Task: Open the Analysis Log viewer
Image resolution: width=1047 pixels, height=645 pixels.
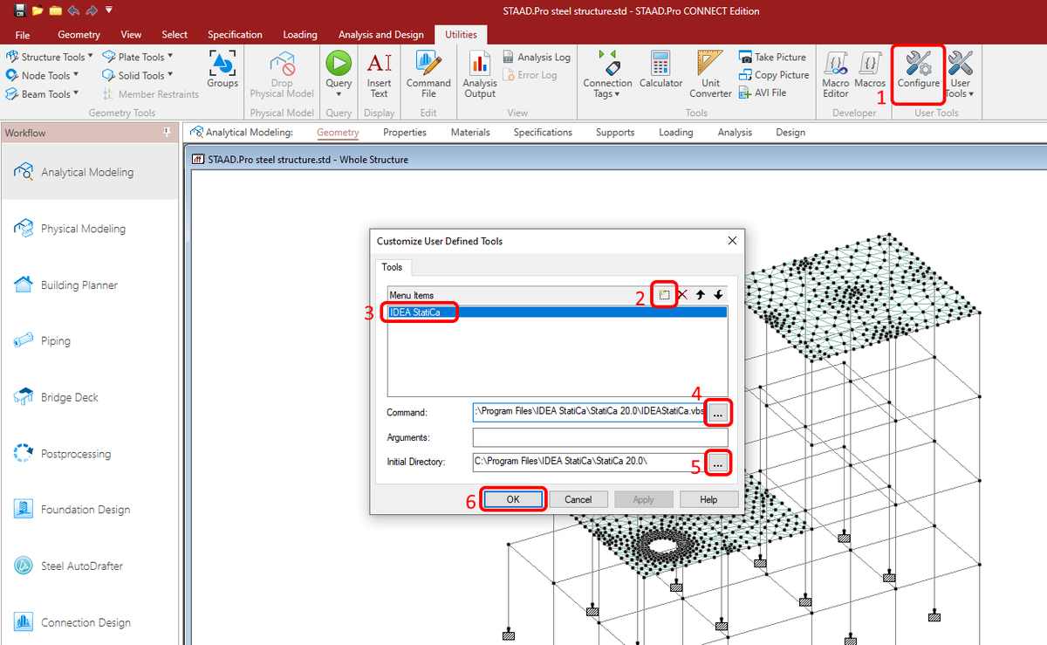Action: pos(537,56)
